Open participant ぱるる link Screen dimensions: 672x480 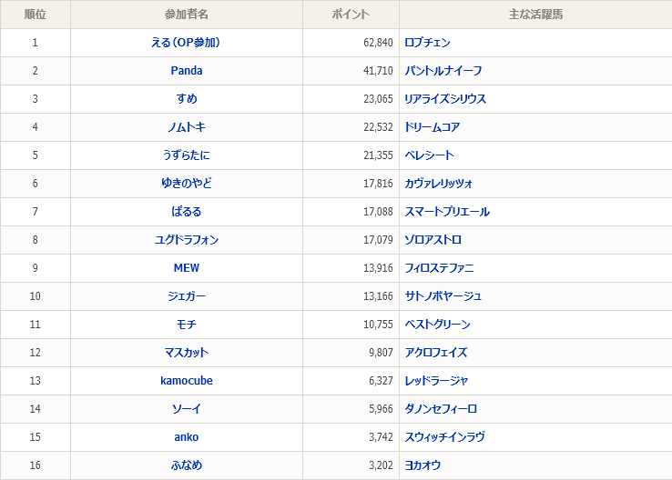187,212
